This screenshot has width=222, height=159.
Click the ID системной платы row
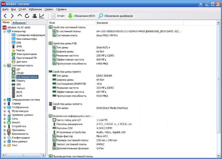coord(118,31)
